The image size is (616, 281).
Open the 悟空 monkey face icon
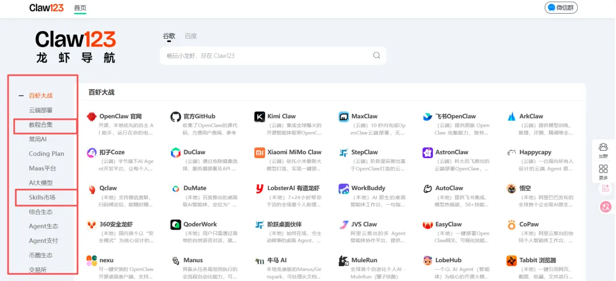[x=512, y=188]
